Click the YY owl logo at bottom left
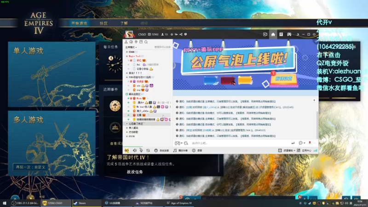 (127, 150)
